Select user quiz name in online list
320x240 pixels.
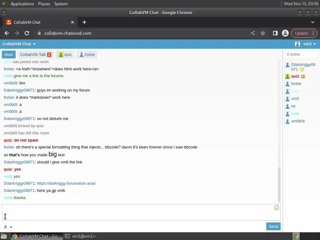coord(295,76)
